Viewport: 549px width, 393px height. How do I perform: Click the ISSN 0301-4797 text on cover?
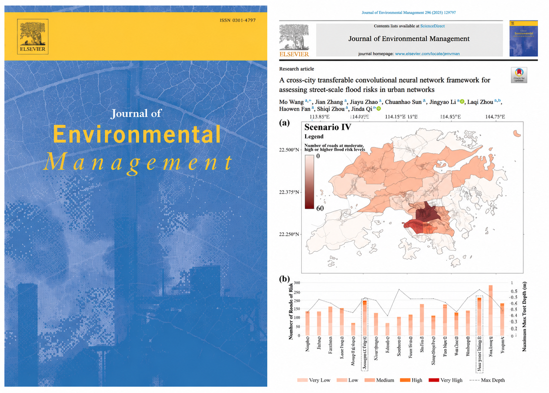point(238,20)
